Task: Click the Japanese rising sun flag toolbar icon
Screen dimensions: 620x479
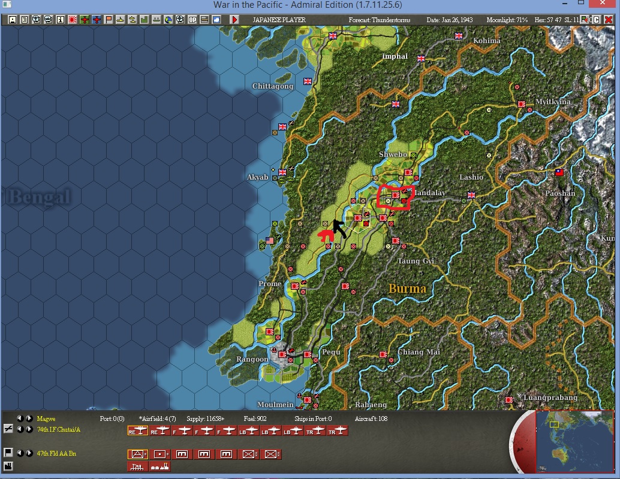Action: pyautogui.click(x=73, y=19)
